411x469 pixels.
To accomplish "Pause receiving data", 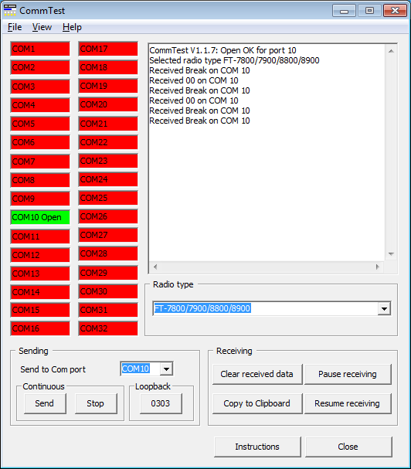I will 348,374.
